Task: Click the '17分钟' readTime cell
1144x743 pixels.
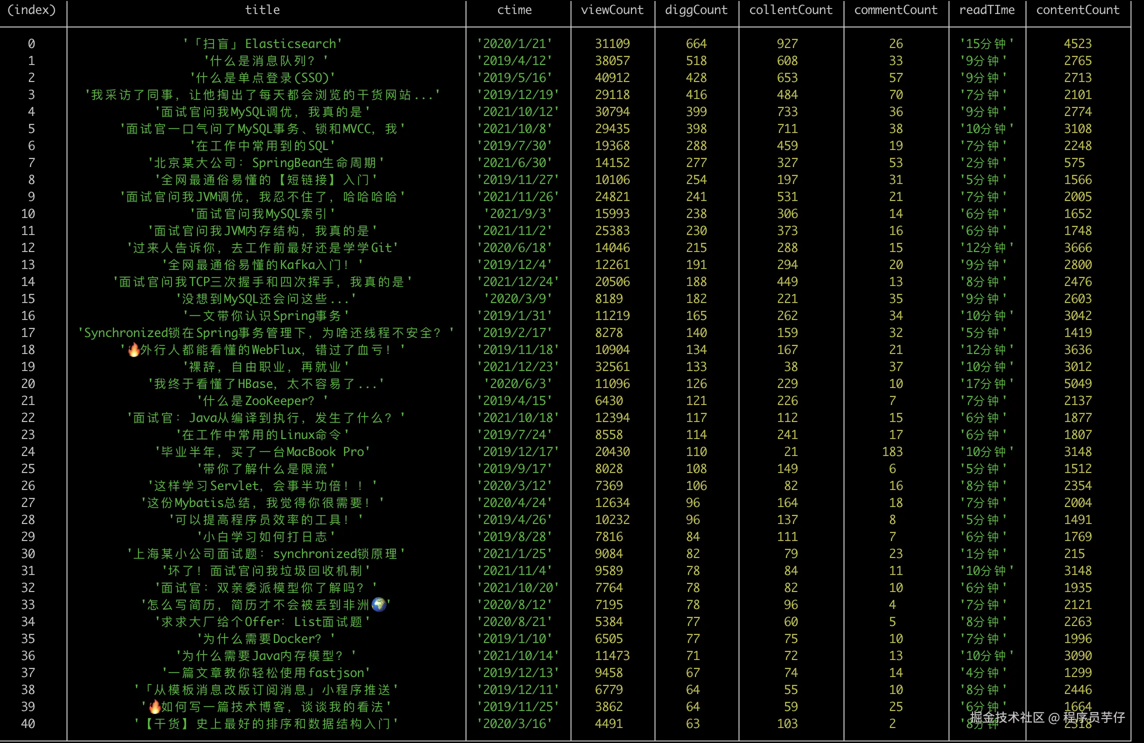Action: coord(986,383)
